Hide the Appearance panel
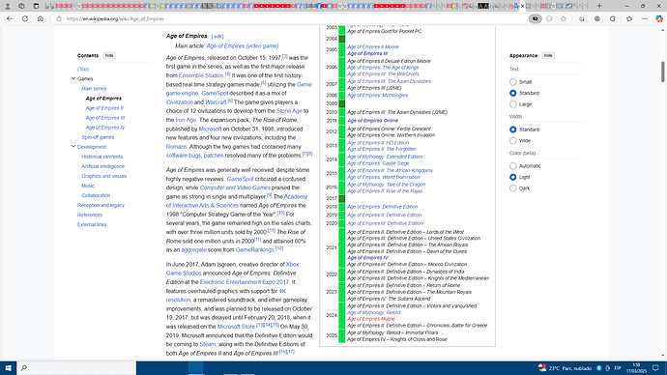 click(x=548, y=56)
